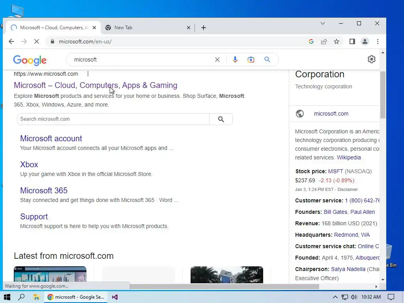
Task: Submit the microsoft.com site search
Action: pyautogui.click(x=221, y=119)
